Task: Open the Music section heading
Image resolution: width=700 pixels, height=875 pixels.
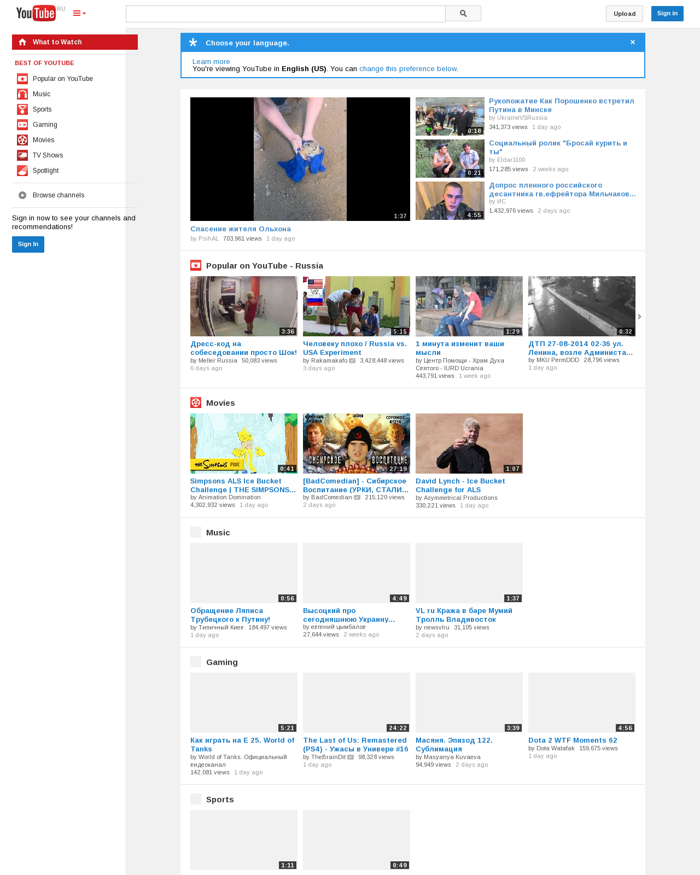Action: 218,533
